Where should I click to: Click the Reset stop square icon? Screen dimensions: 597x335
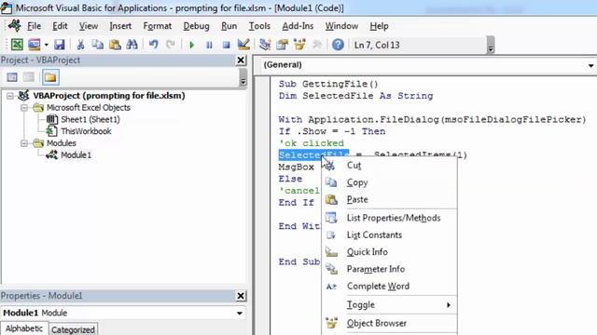(226, 46)
